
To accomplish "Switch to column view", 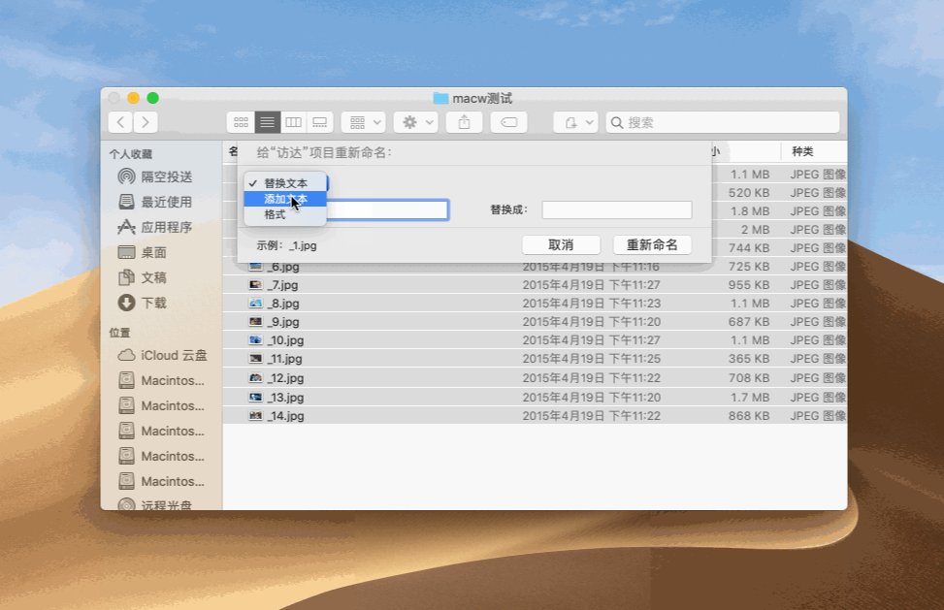I will [x=293, y=122].
